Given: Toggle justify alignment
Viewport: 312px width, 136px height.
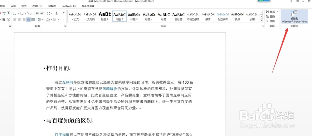Looking at the screenshot, I should pos(28,20).
